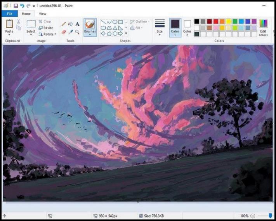Choose the Hexagon shape
276x221 pixels.
115,34
